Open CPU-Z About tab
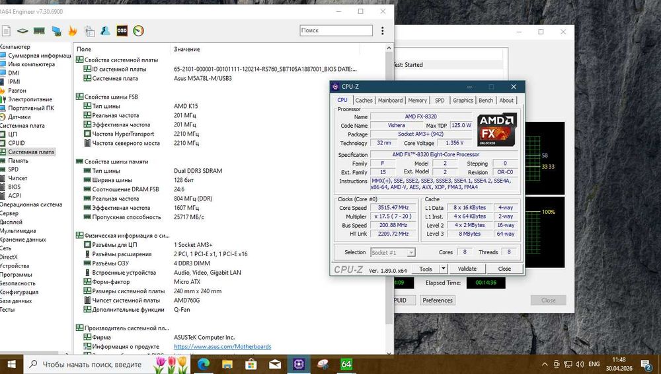Image resolution: width=661 pixels, height=374 pixels. pos(506,101)
